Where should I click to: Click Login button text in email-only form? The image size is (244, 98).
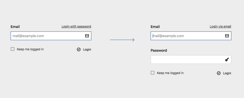point(87,50)
